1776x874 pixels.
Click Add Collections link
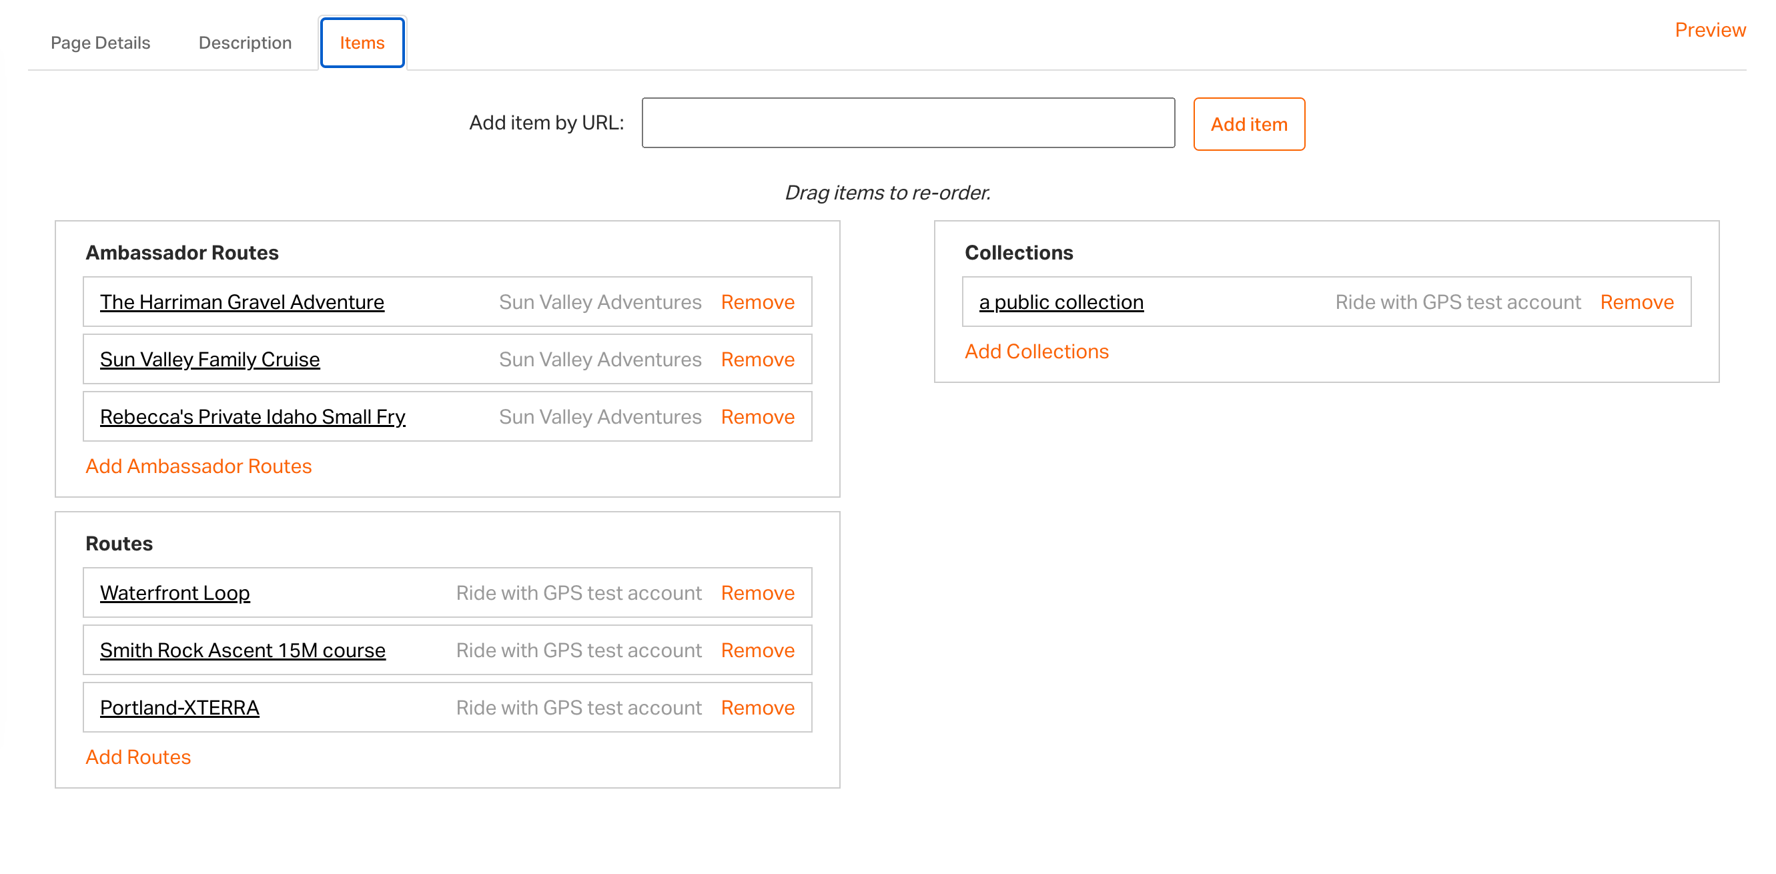pos(1035,352)
